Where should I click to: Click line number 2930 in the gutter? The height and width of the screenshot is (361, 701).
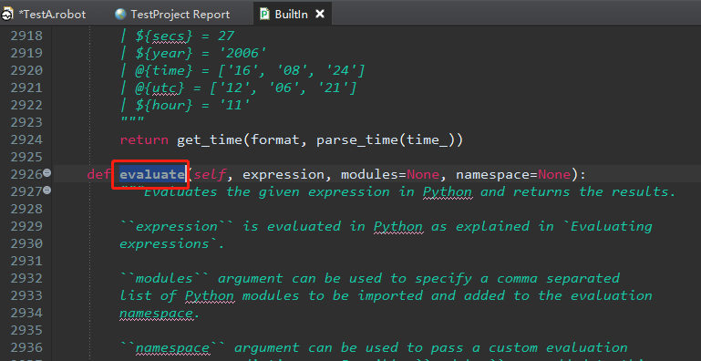(x=26, y=243)
